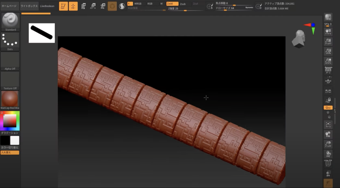Toggle Draw mode button

coord(73,6)
